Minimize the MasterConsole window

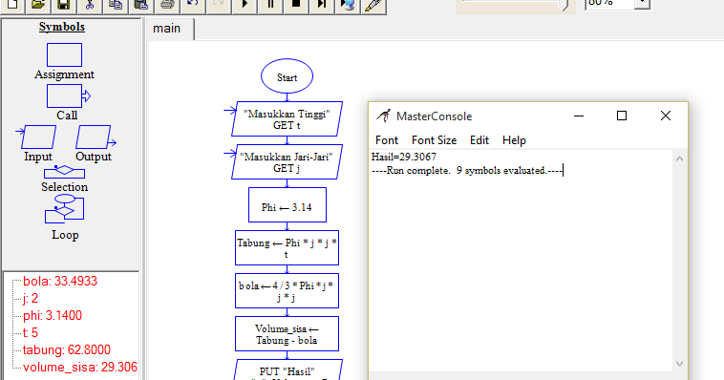[x=579, y=116]
